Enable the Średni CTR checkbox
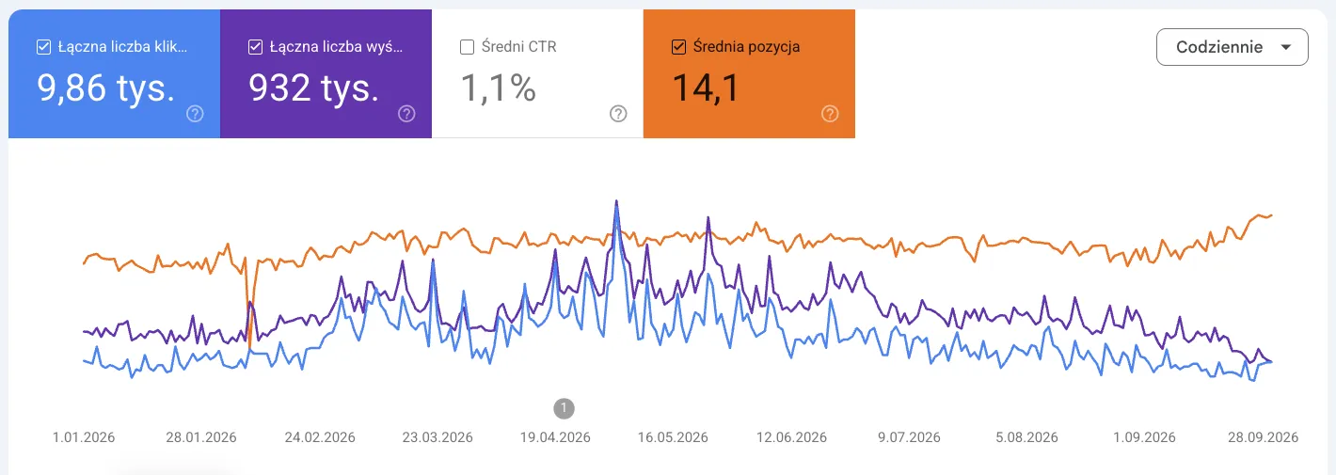This screenshot has height=475, width=1336. pyautogui.click(x=467, y=47)
